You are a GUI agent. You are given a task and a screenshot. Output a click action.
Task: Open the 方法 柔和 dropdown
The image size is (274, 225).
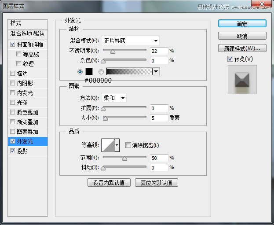[114, 98]
